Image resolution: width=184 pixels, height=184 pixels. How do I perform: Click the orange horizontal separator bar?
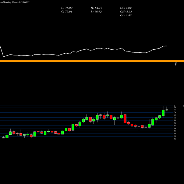[x=92, y=61]
